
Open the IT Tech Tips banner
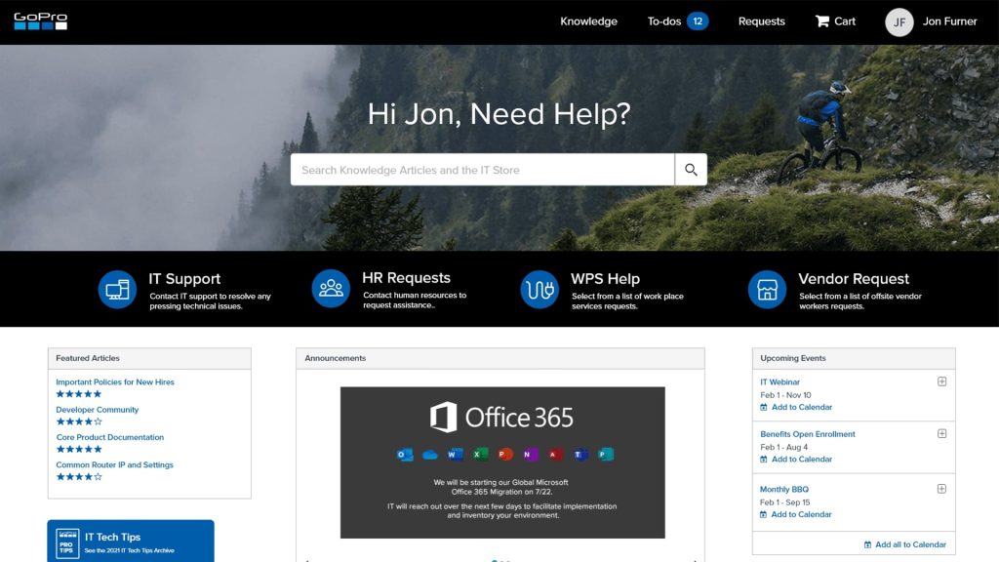tap(131, 541)
